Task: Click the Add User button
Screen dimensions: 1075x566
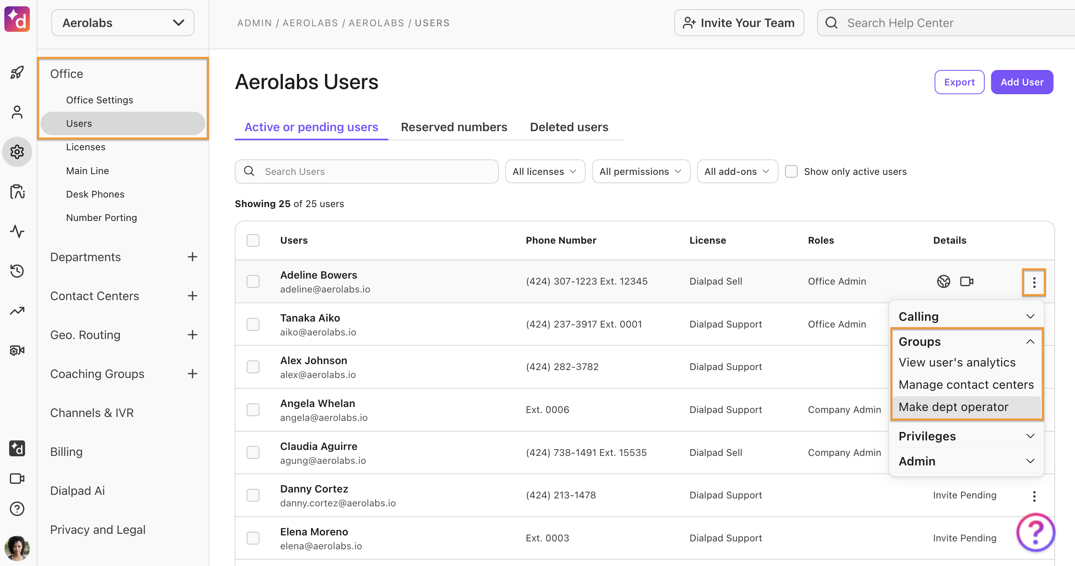Action: pos(1022,82)
